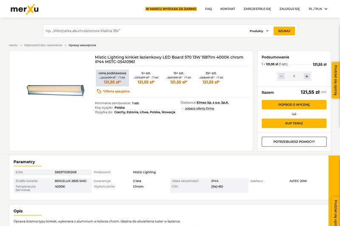Click the Chrom finish value

(138, 187)
